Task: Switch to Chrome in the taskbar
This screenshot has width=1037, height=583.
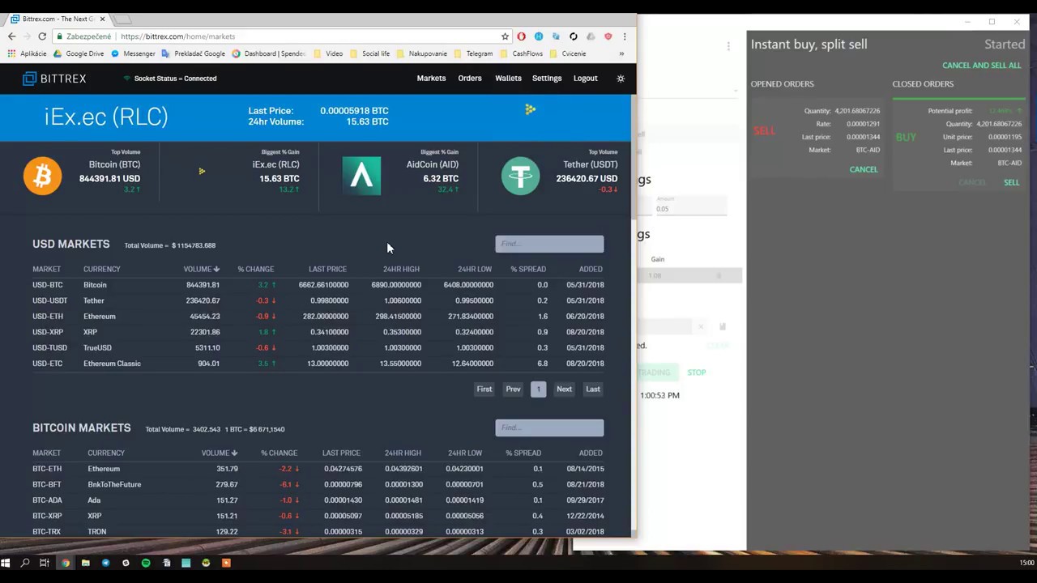Action: coord(66,563)
